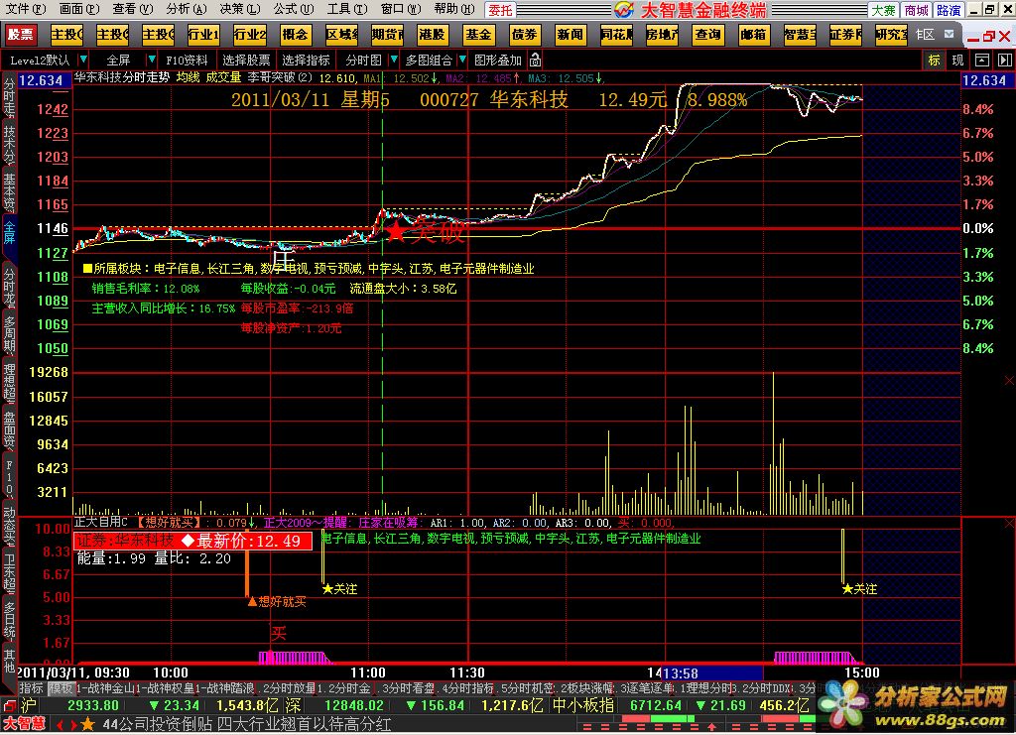Click the 商城 button in title bar
Viewport: 1016px width, 735px height.
tap(916, 10)
